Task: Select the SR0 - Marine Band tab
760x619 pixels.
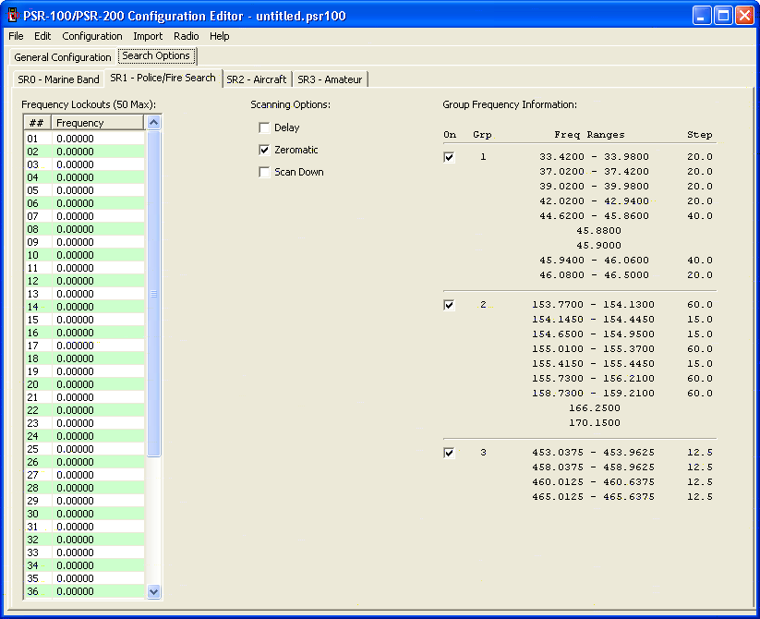Action: pyautogui.click(x=58, y=79)
